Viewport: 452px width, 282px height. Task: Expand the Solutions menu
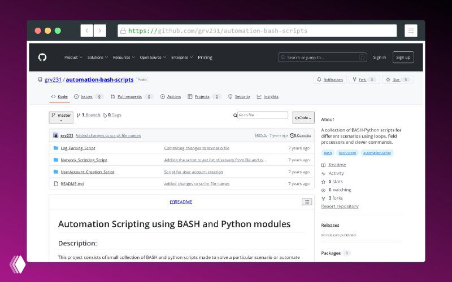point(97,58)
